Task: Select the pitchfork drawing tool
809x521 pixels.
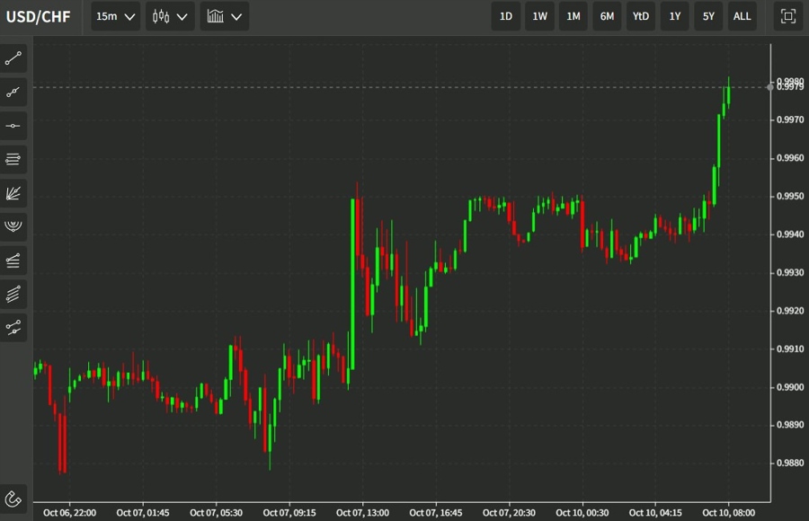Action: tap(13, 328)
